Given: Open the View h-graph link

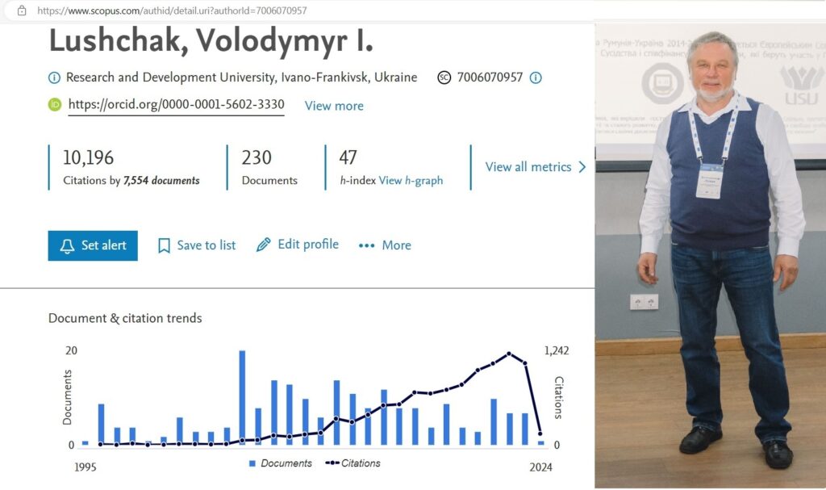Looking at the screenshot, I should (x=411, y=181).
